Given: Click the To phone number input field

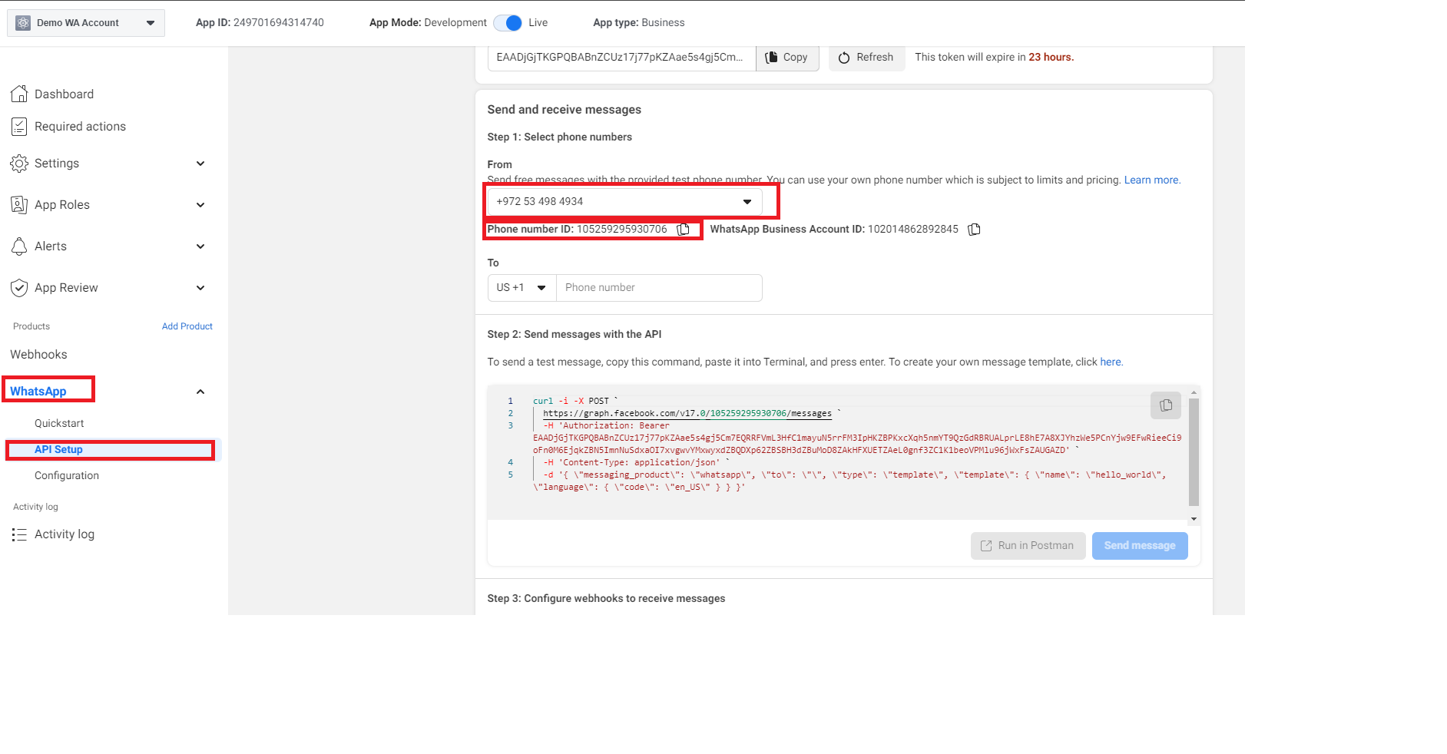Looking at the screenshot, I should [x=659, y=288].
